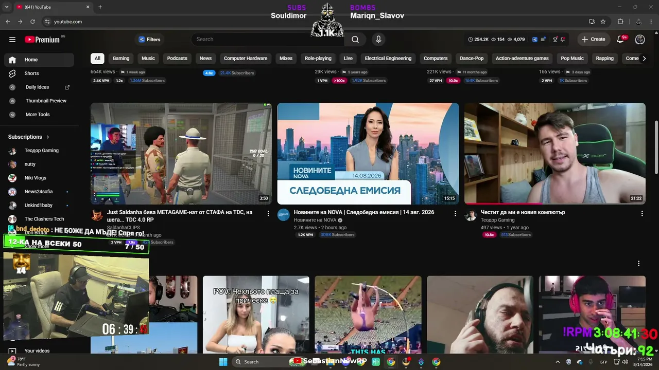This screenshot has height=370, width=659.
Task: Open the vidIQ extension icon in masthead
Action: click(535, 40)
